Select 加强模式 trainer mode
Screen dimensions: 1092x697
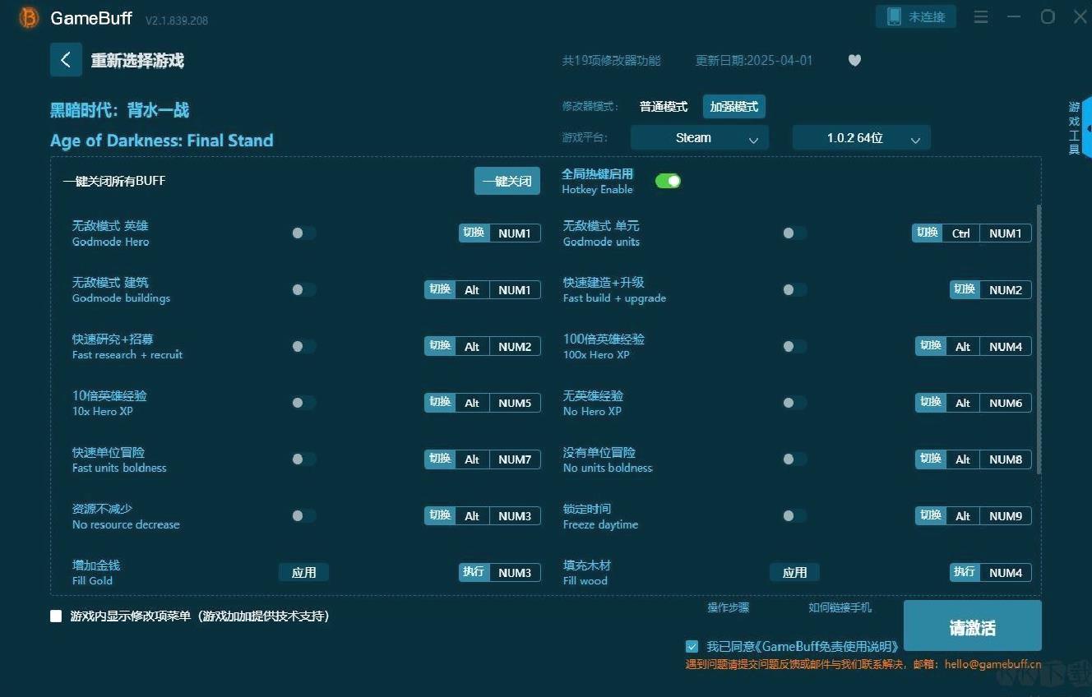(733, 107)
